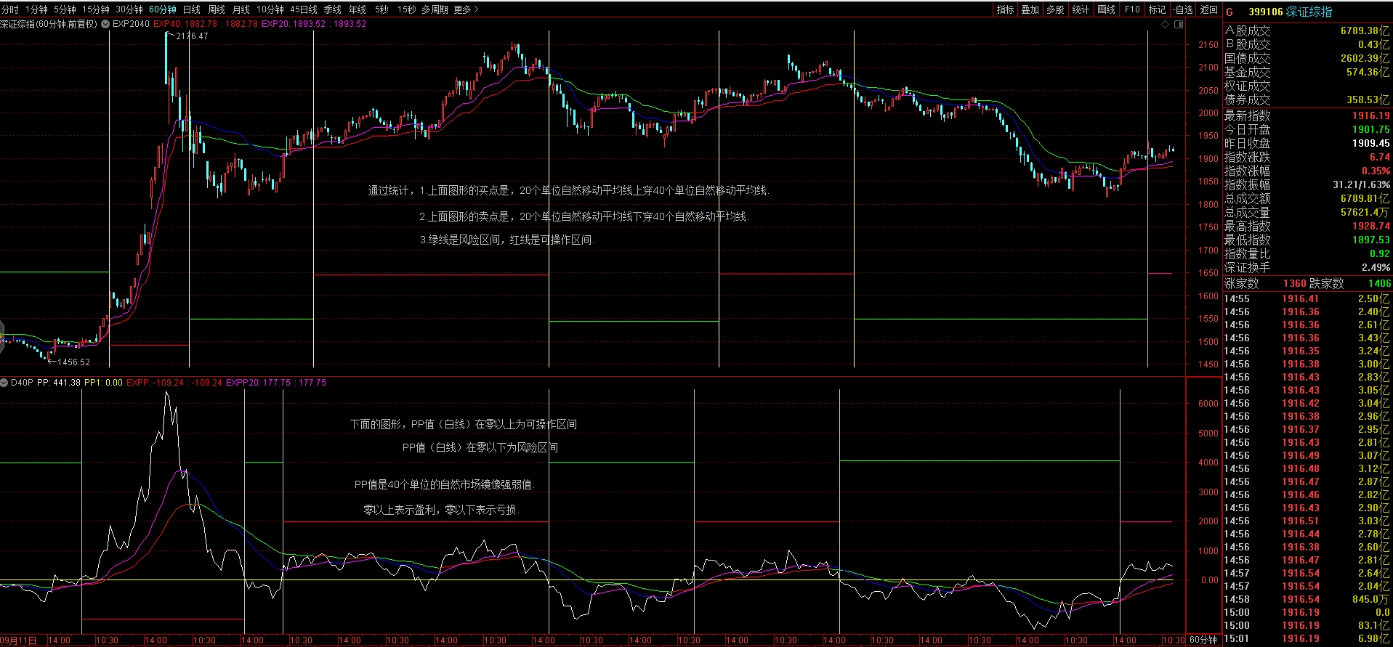Open the 画线 drawing tools
Screen dimensions: 1393x647
1106,9
